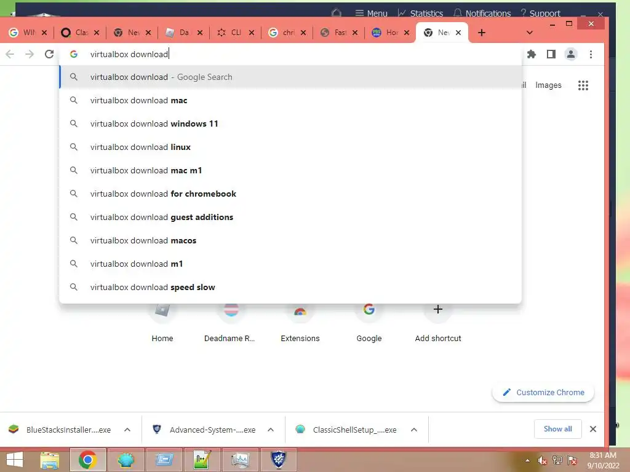Close the 'WIN' tab
The image size is (630, 472).
click(x=44, y=33)
